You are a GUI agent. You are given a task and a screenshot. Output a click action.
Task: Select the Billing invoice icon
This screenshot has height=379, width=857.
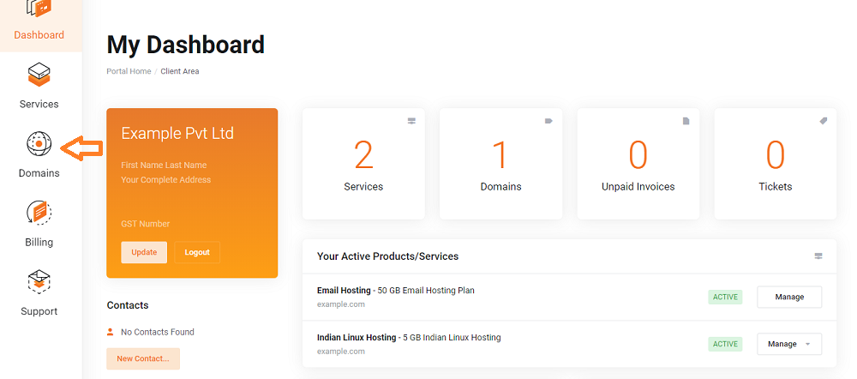click(x=39, y=213)
